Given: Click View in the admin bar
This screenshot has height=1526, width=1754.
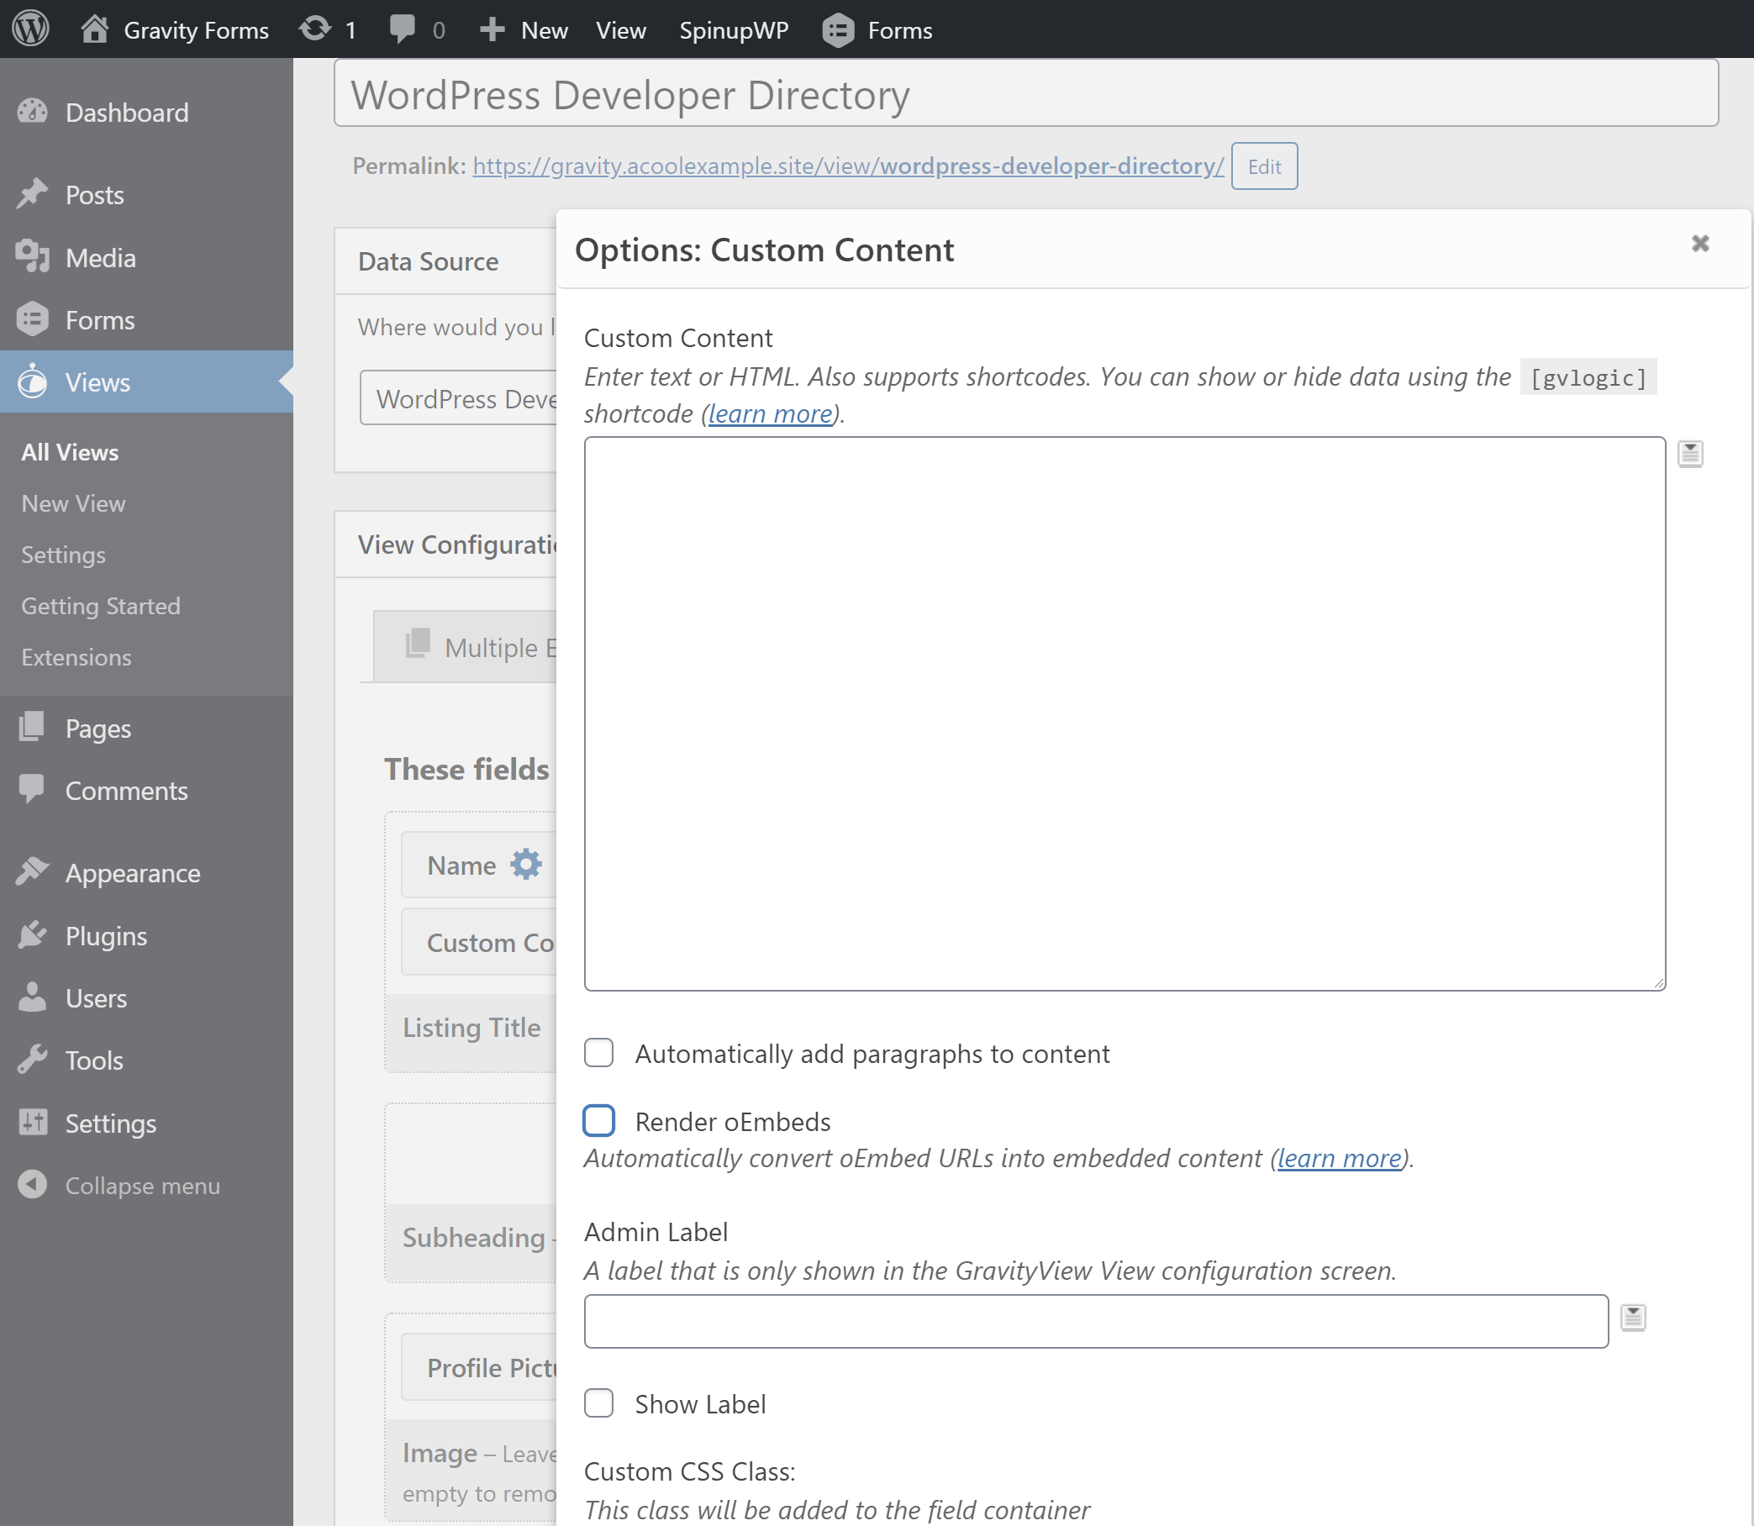Looking at the screenshot, I should pos(620,29).
